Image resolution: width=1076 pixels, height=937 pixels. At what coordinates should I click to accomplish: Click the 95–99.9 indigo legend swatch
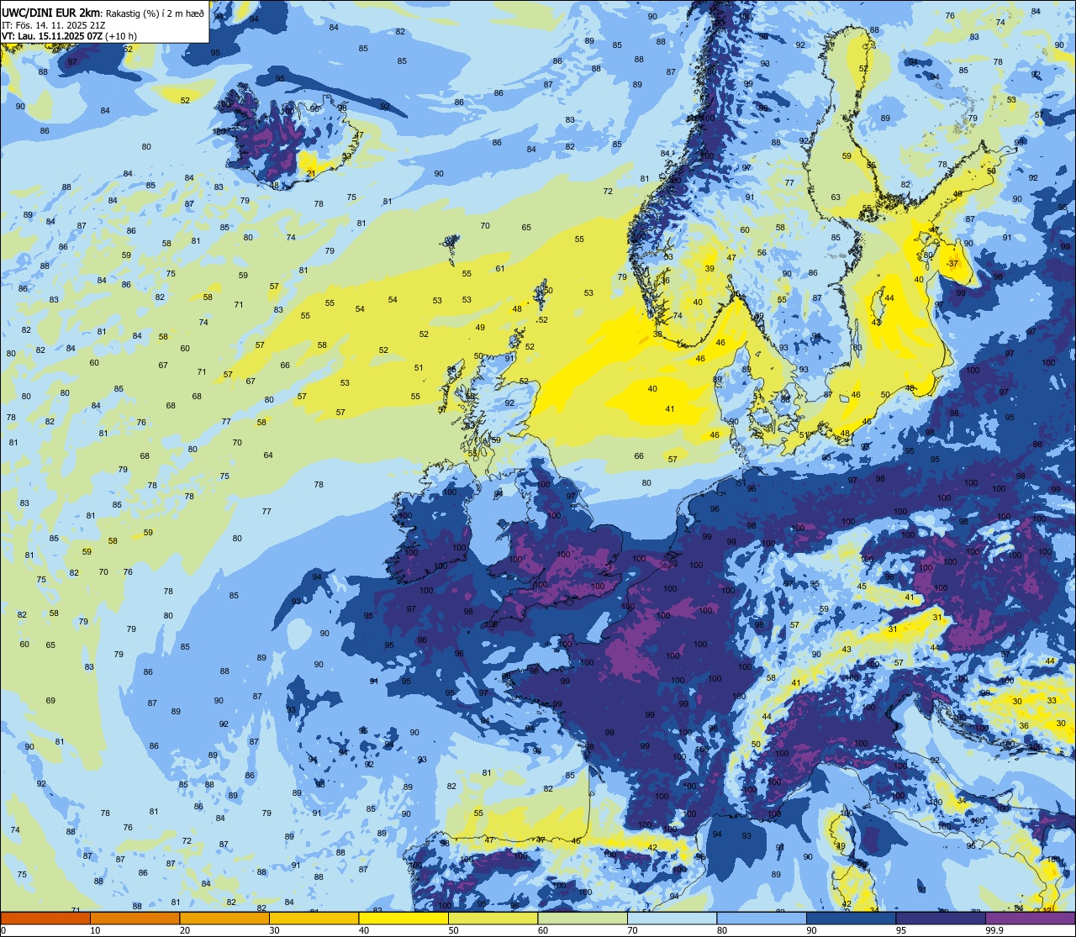[941, 918]
